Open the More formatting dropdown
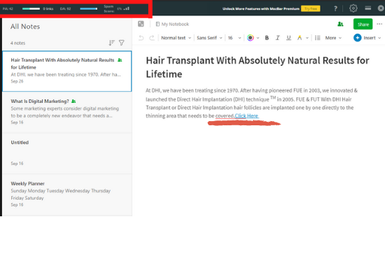 pos(333,38)
